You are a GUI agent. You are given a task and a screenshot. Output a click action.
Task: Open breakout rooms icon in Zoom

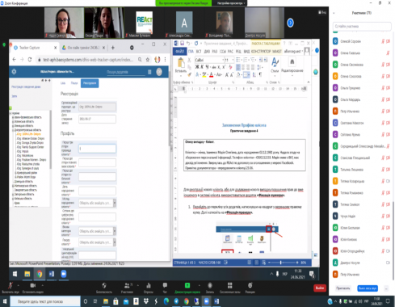(x=229, y=285)
